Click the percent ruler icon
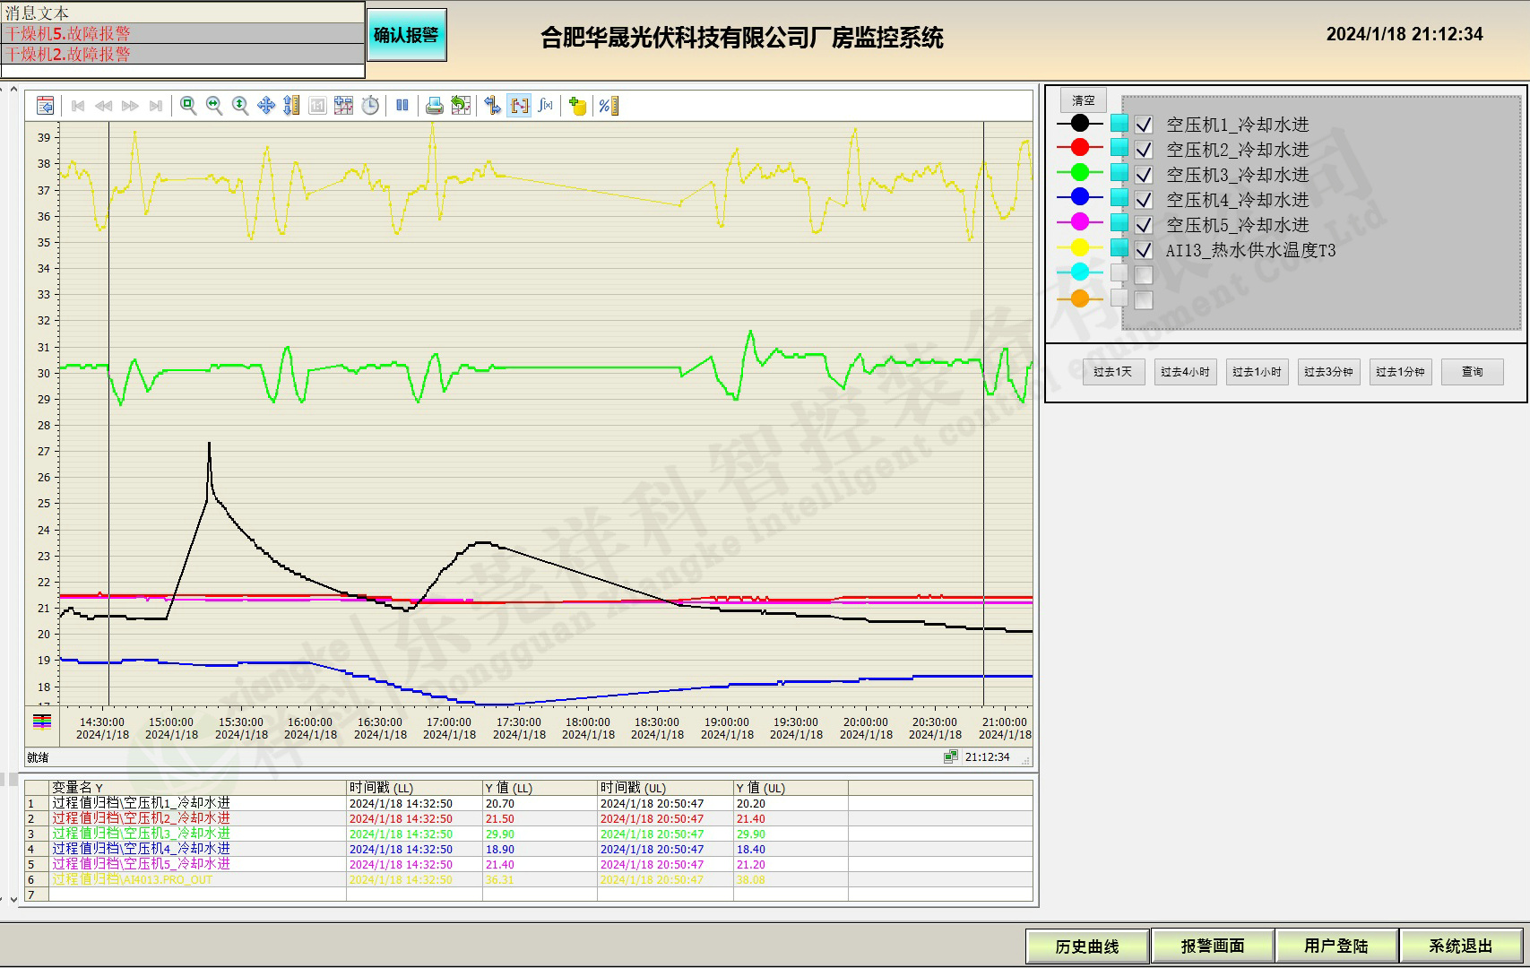1530x968 pixels. point(609,106)
